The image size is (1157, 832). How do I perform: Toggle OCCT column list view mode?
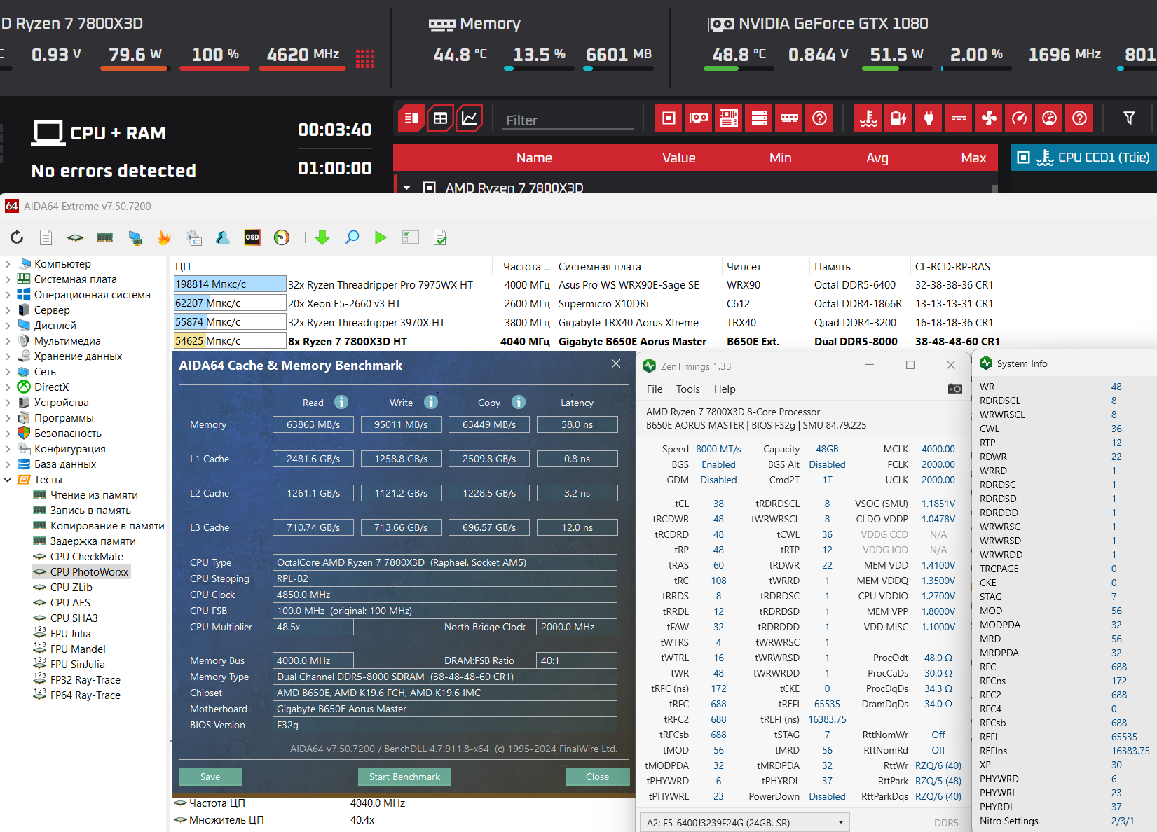(x=411, y=118)
